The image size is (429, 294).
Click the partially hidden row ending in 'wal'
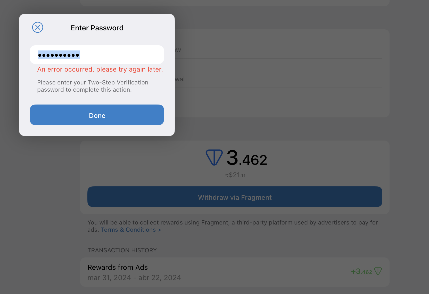click(x=278, y=79)
